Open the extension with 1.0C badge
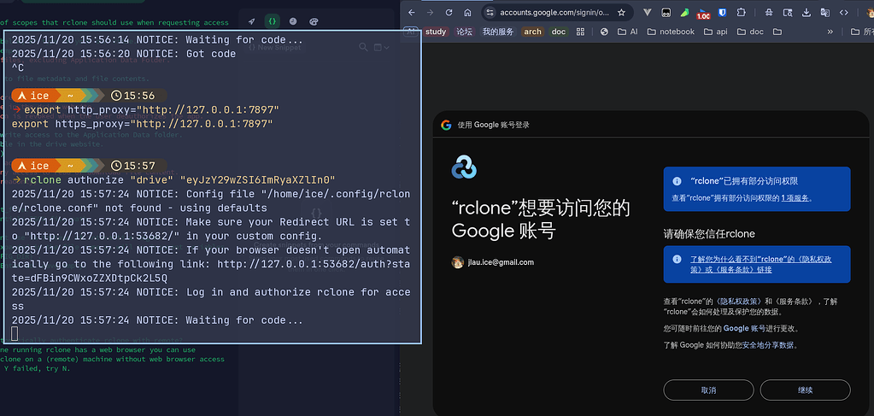874x416 pixels. [x=703, y=14]
